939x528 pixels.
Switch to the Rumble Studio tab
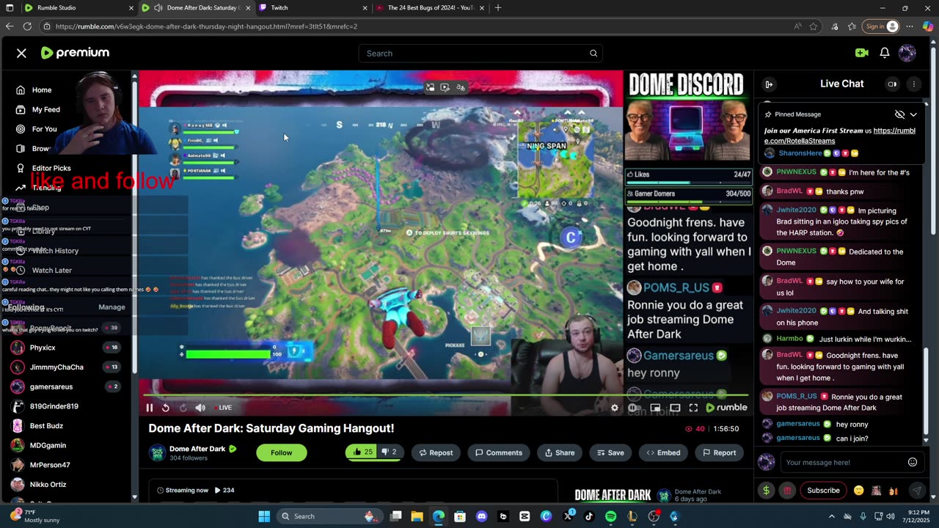[x=78, y=8]
